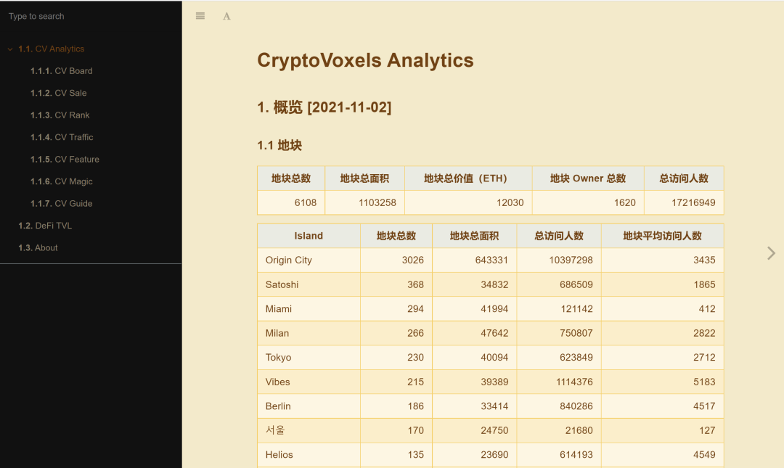Click the CryptoVoxels Analytics heading

pos(365,60)
